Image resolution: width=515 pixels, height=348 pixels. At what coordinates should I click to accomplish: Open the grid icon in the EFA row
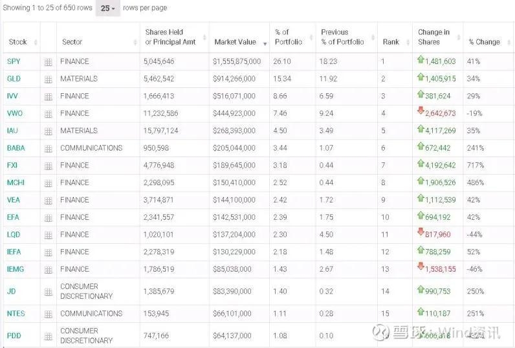49,218
